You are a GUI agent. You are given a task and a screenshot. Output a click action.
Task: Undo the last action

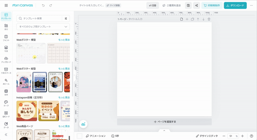pyautogui.click(x=43, y=5)
